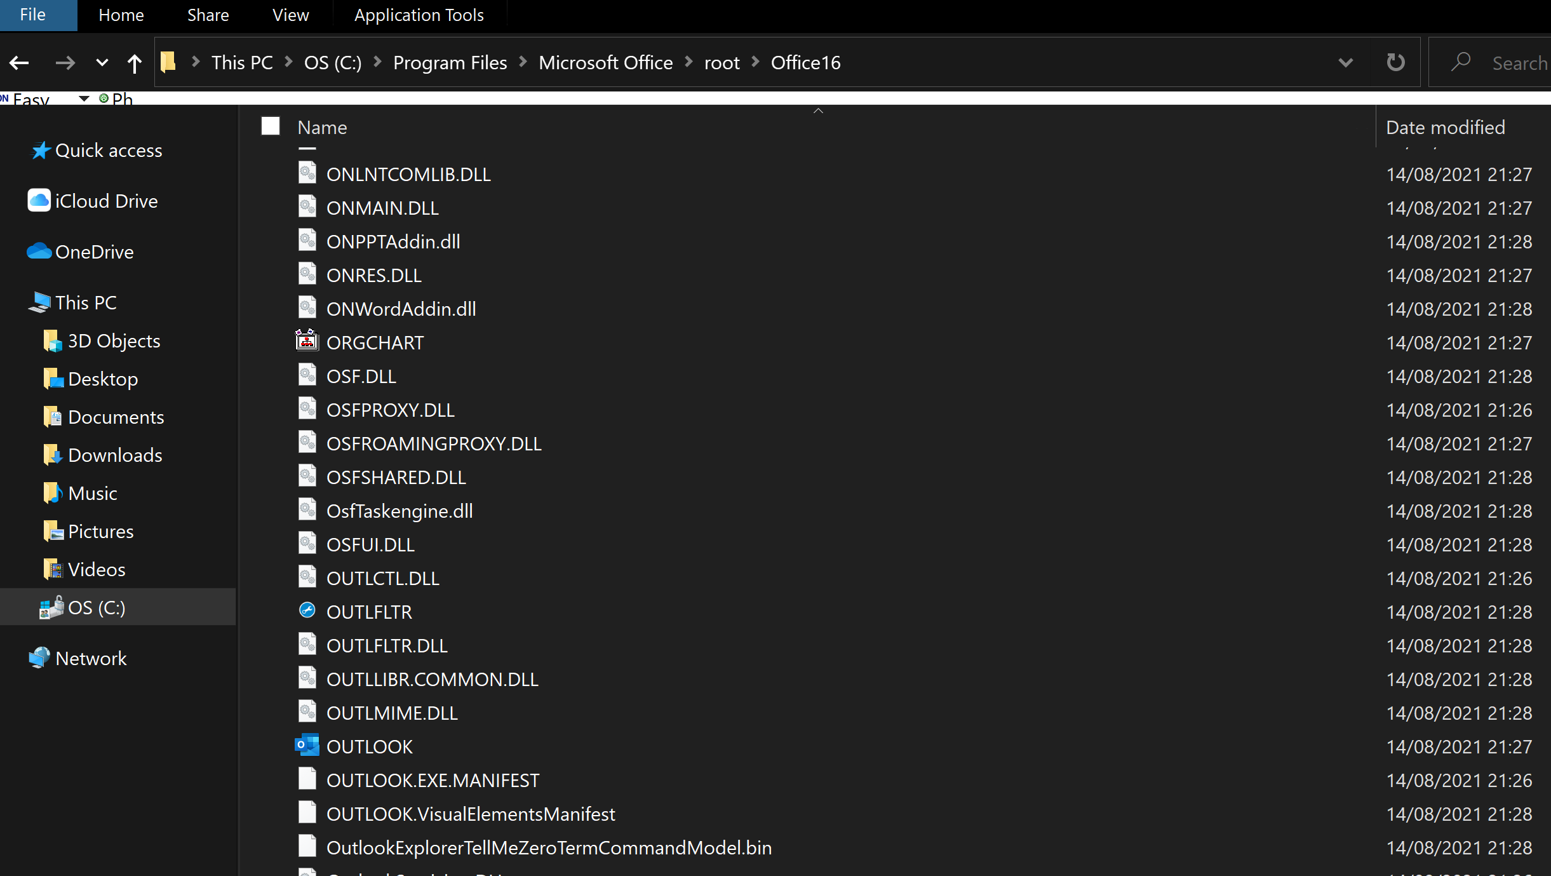Select the file OUTLOOK.VisualElementsManifest
Screen dimensions: 1551x876
click(x=471, y=814)
